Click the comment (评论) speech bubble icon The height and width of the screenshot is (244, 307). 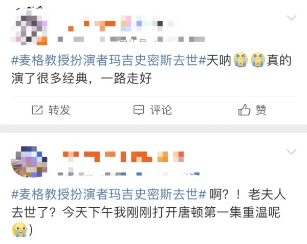tap(139, 110)
